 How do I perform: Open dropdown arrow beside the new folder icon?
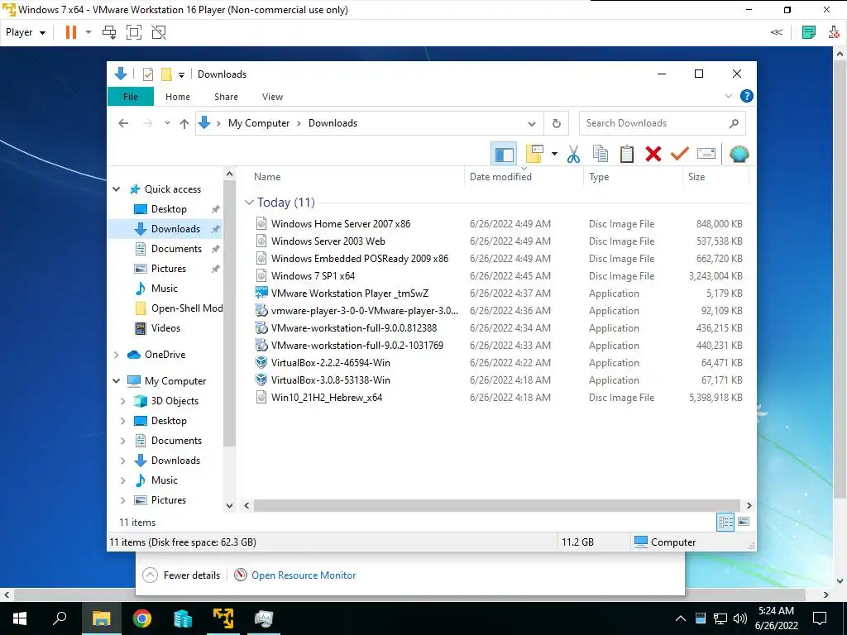tap(554, 155)
